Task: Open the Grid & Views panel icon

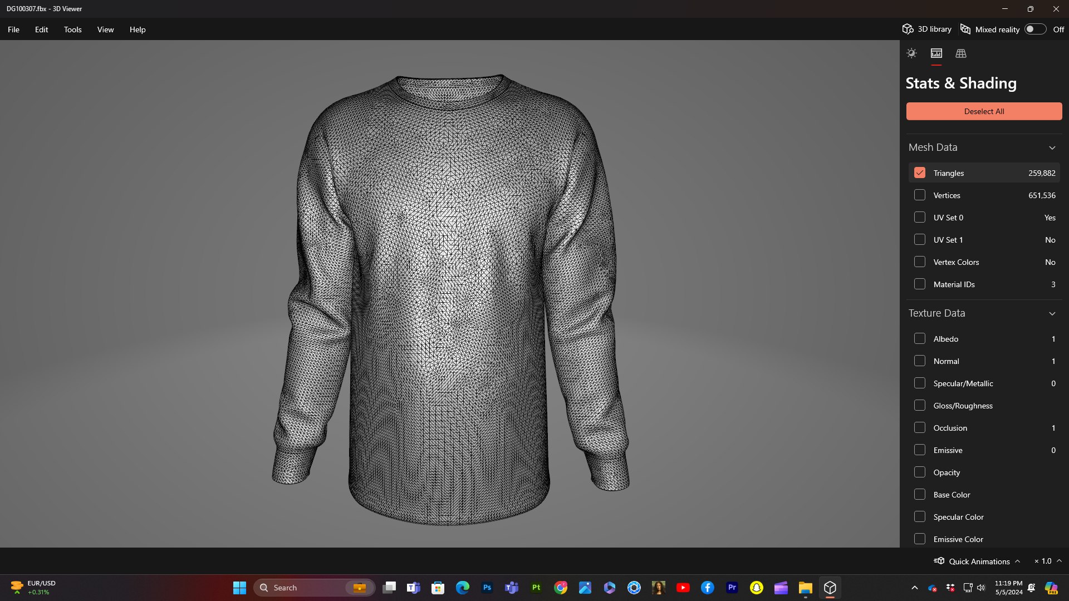Action: click(961, 53)
